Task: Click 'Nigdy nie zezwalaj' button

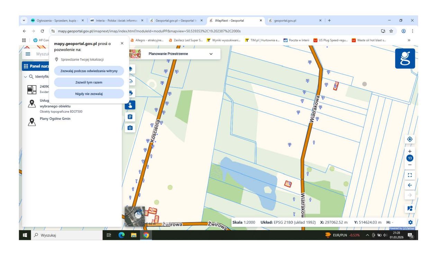Action: (89, 94)
